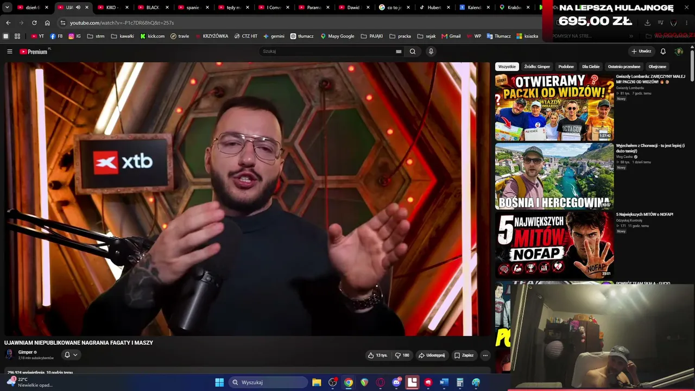Show the hidden bookmarks overflow chevron
The image size is (695, 391).
631,36
